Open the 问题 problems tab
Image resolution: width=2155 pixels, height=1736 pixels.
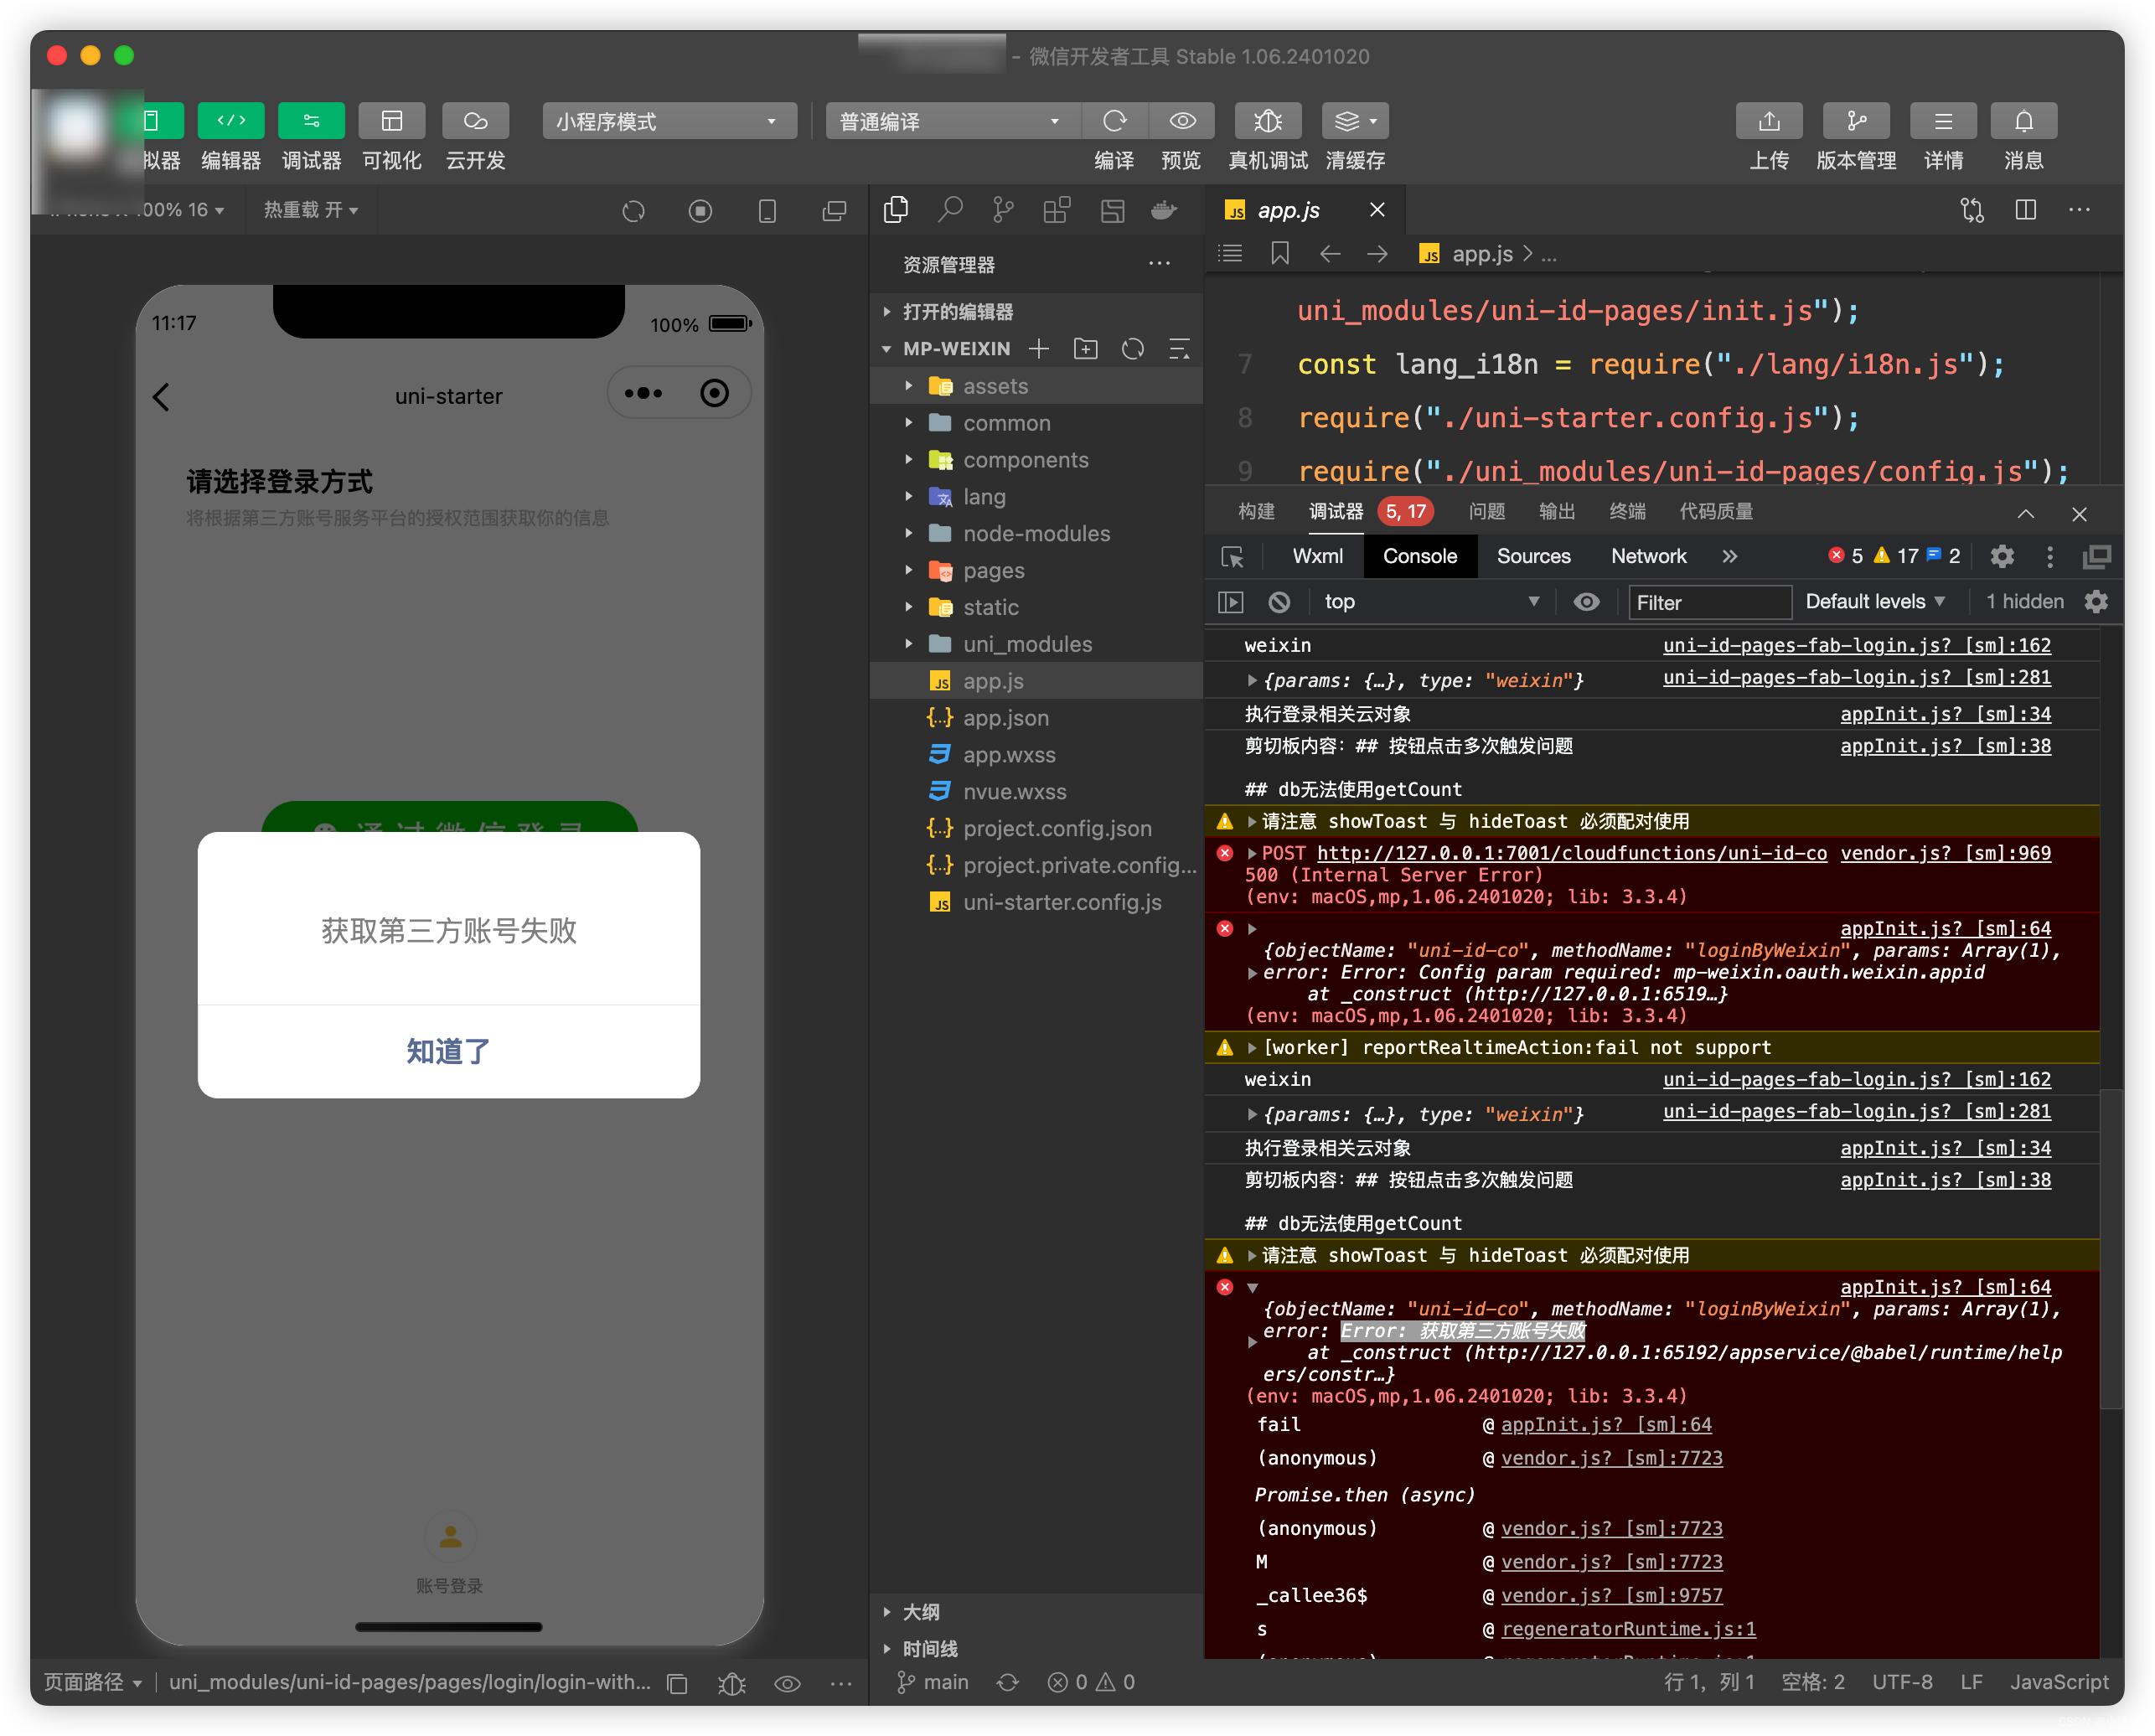point(1486,512)
